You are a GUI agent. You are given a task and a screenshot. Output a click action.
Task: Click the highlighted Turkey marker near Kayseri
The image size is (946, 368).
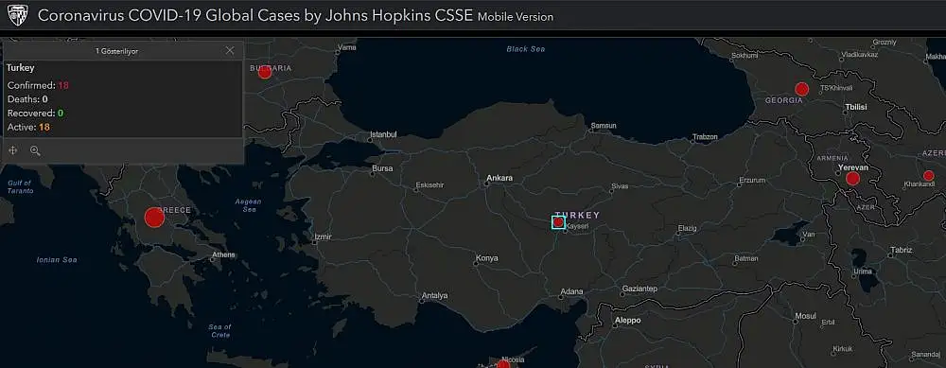tap(559, 222)
